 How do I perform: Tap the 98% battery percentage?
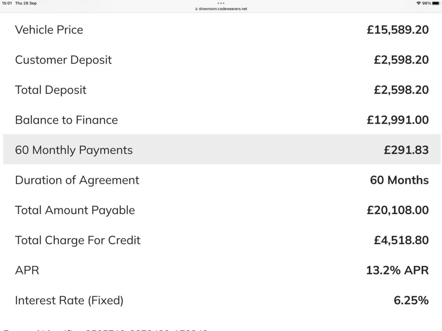426,3
